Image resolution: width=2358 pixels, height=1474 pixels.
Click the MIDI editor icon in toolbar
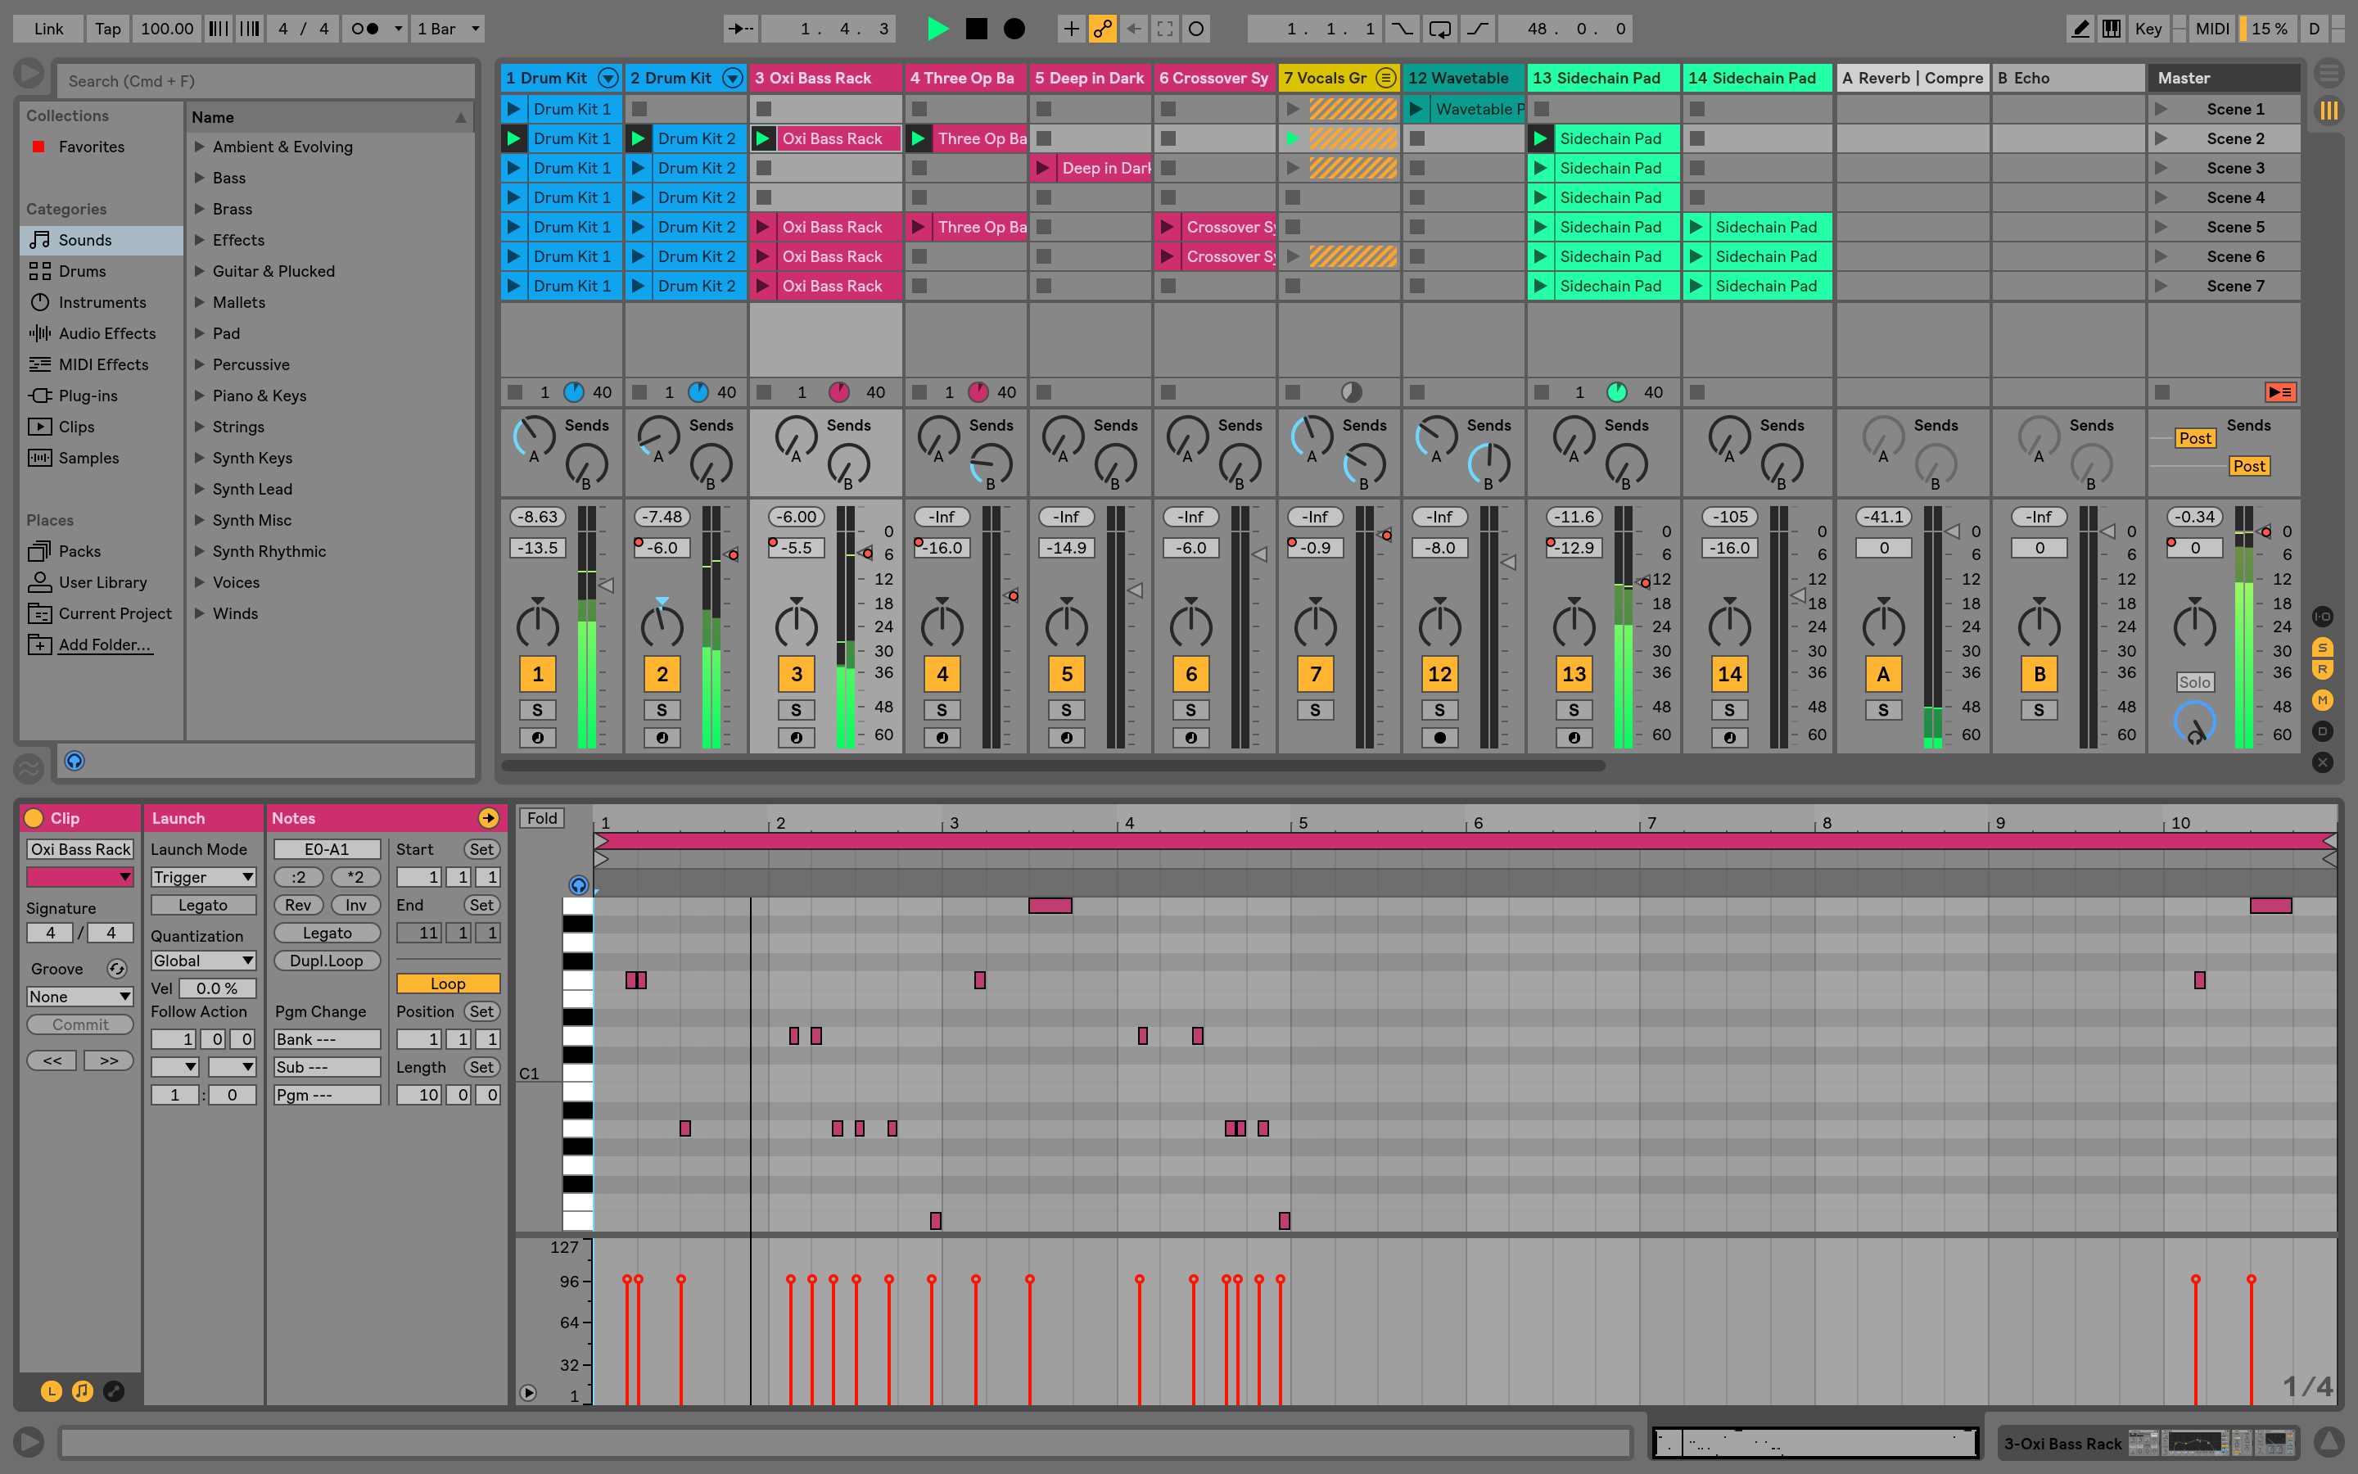tap(2110, 27)
